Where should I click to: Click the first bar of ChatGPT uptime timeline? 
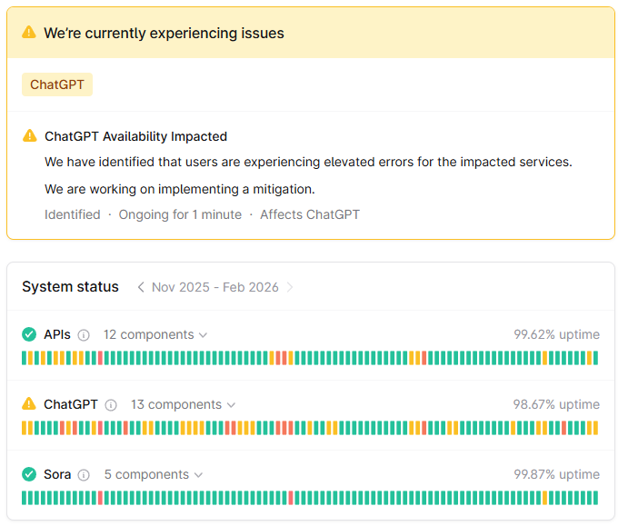(24, 428)
